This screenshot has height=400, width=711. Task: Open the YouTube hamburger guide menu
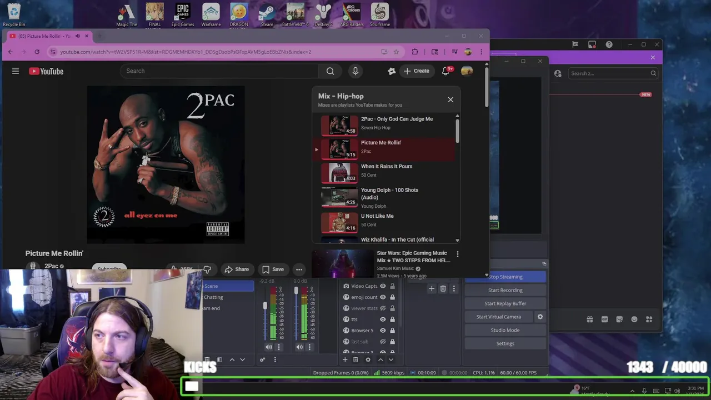click(x=16, y=71)
